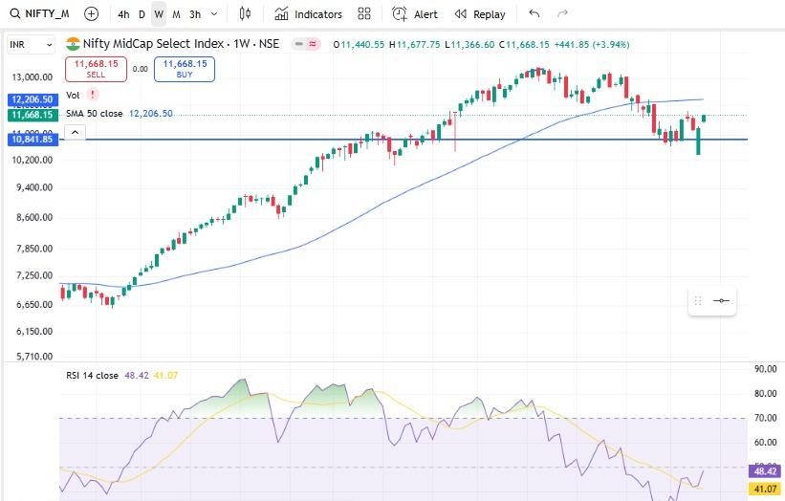Click the 11,668.15 green price label

click(x=33, y=115)
